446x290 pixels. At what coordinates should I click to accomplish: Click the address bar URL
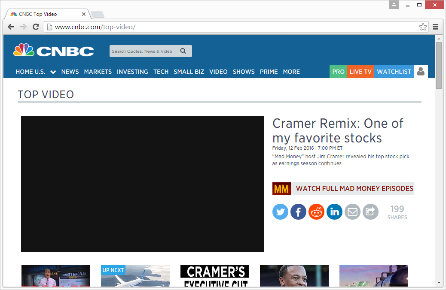[95, 27]
